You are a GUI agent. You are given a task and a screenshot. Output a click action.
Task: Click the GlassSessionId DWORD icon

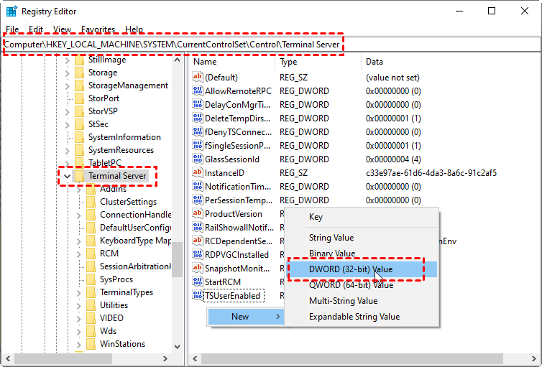pos(198,159)
